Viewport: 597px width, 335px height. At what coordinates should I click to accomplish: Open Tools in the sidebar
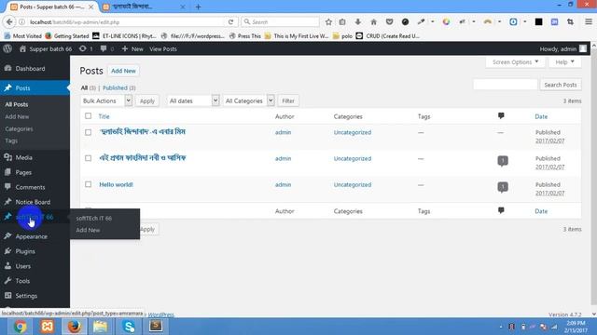22,281
